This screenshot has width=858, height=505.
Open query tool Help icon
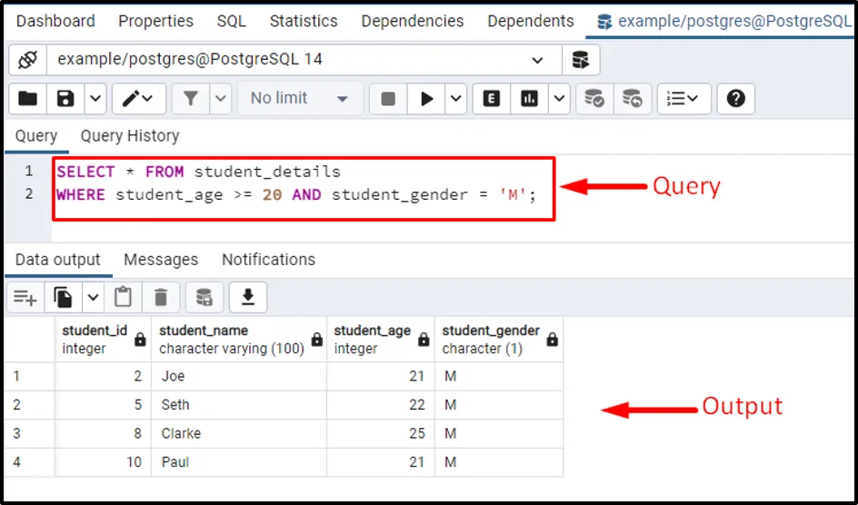[x=736, y=98]
